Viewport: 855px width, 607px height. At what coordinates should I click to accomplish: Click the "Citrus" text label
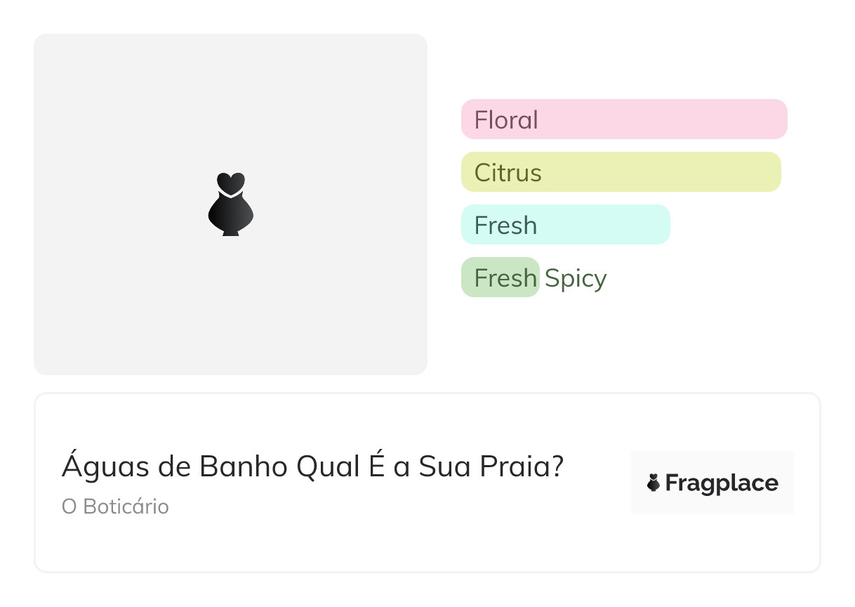(508, 173)
